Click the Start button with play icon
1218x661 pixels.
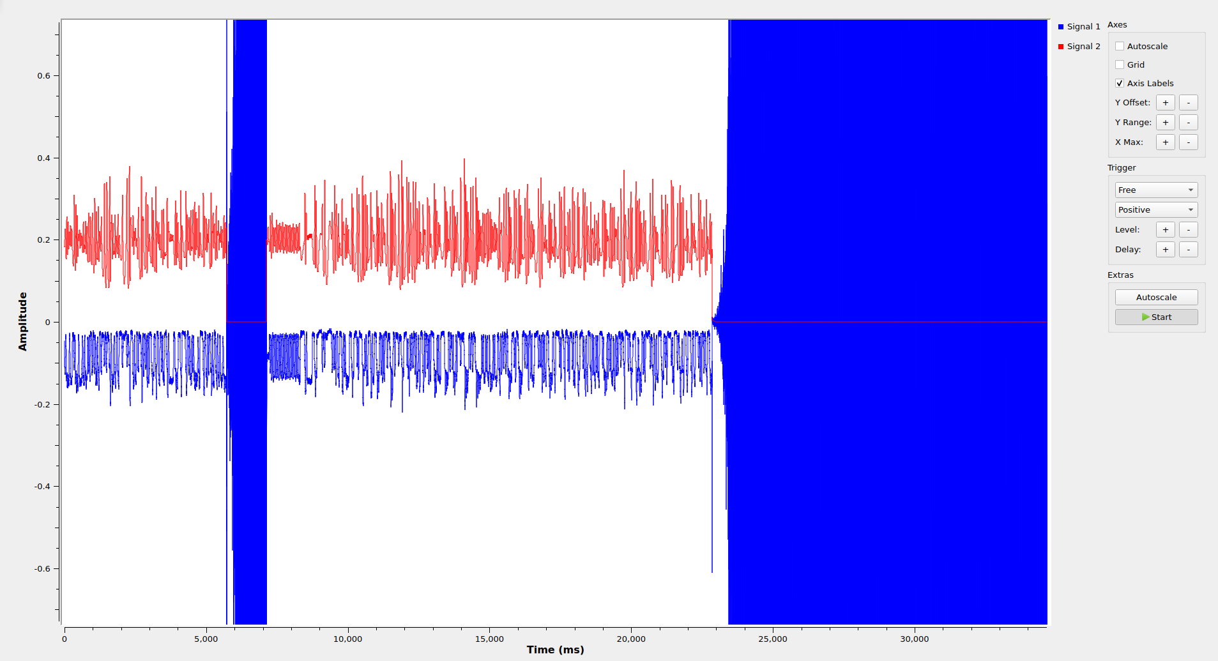click(1156, 317)
